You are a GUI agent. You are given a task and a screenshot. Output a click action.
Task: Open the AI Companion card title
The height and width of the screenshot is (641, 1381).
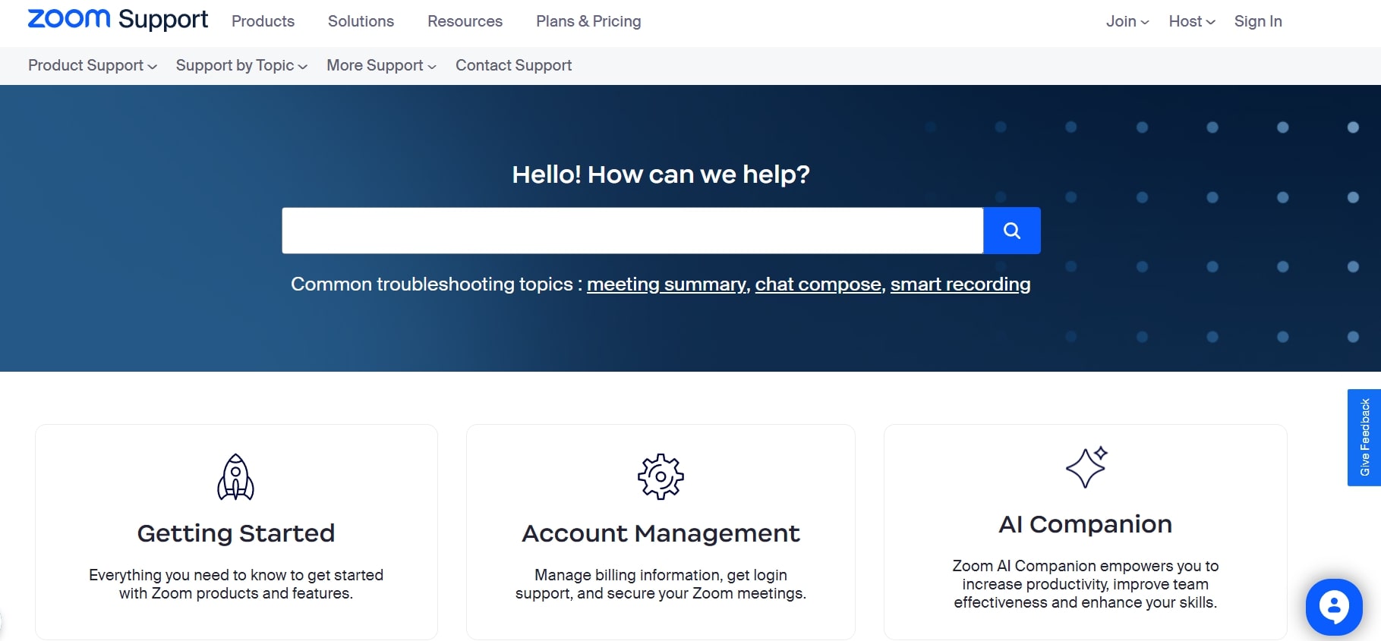click(1086, 524)
